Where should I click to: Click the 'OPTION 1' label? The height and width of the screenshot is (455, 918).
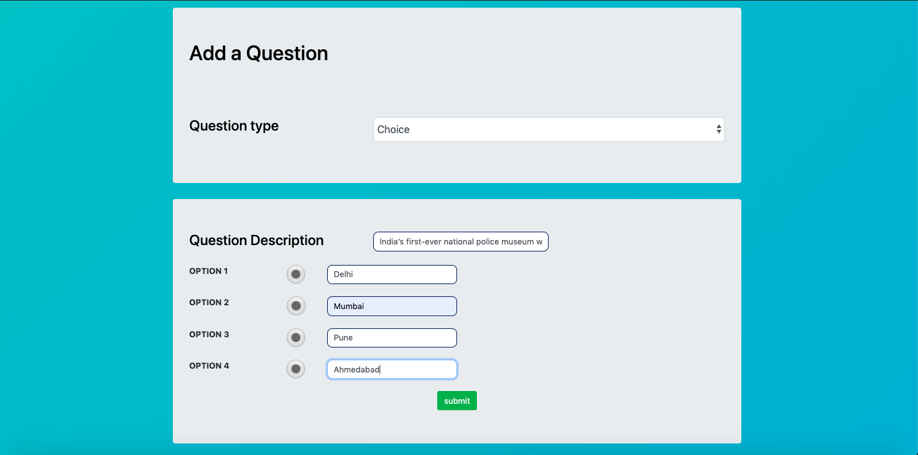click(x=209, y=271)
